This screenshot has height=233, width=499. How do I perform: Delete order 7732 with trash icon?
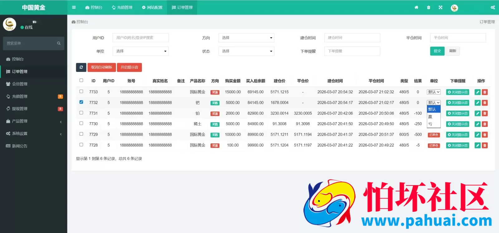(485, 103)
